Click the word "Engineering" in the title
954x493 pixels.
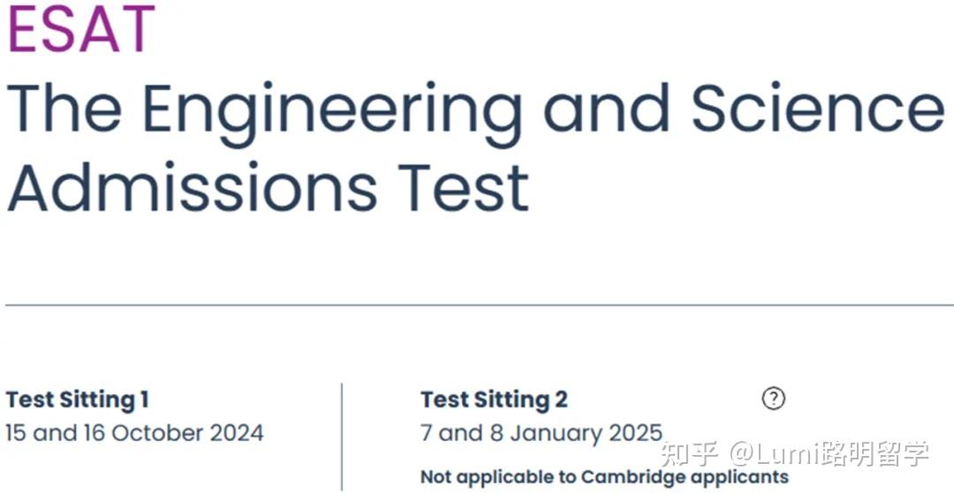point(332,109)
